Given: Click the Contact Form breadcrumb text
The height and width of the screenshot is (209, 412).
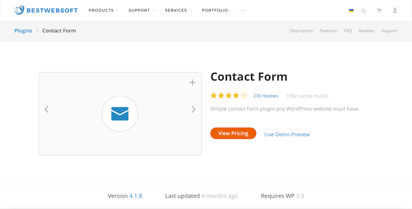Looking at the screenshot, I should pyautogui.click(x=59, y=31).
